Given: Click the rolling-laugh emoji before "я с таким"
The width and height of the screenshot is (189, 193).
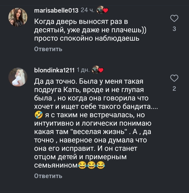Looking at the screenshot, I should (38, 115).
